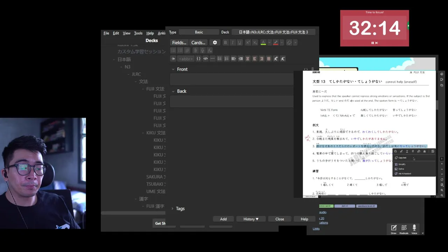This screenshot has height=252, width=448.
Task: Click the </> code icon in toolbar
Action: tap(205, 59)
